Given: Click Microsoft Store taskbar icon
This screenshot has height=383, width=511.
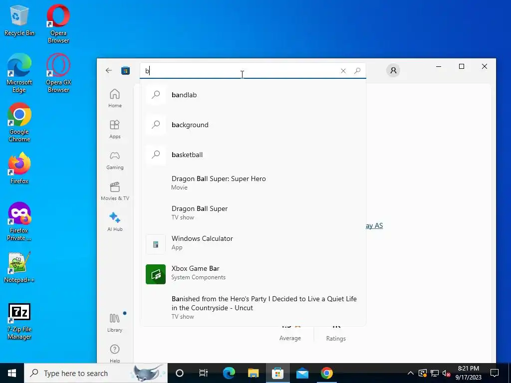Looking at the screenshot, I should click(277, 373).
